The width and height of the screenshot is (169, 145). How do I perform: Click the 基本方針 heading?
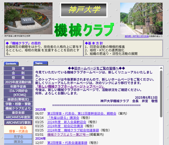click(x=94, y=43)
